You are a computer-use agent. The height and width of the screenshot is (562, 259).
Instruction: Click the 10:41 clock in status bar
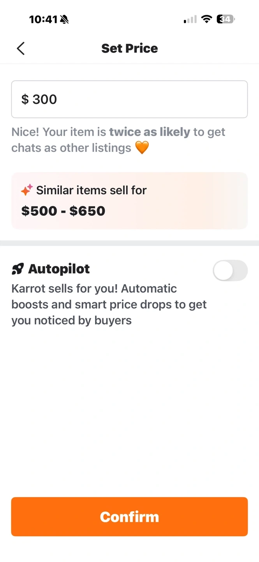click(43, 19)
